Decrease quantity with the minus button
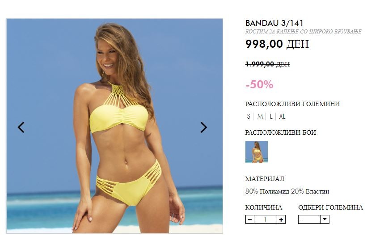 click(x=250, y=220)
